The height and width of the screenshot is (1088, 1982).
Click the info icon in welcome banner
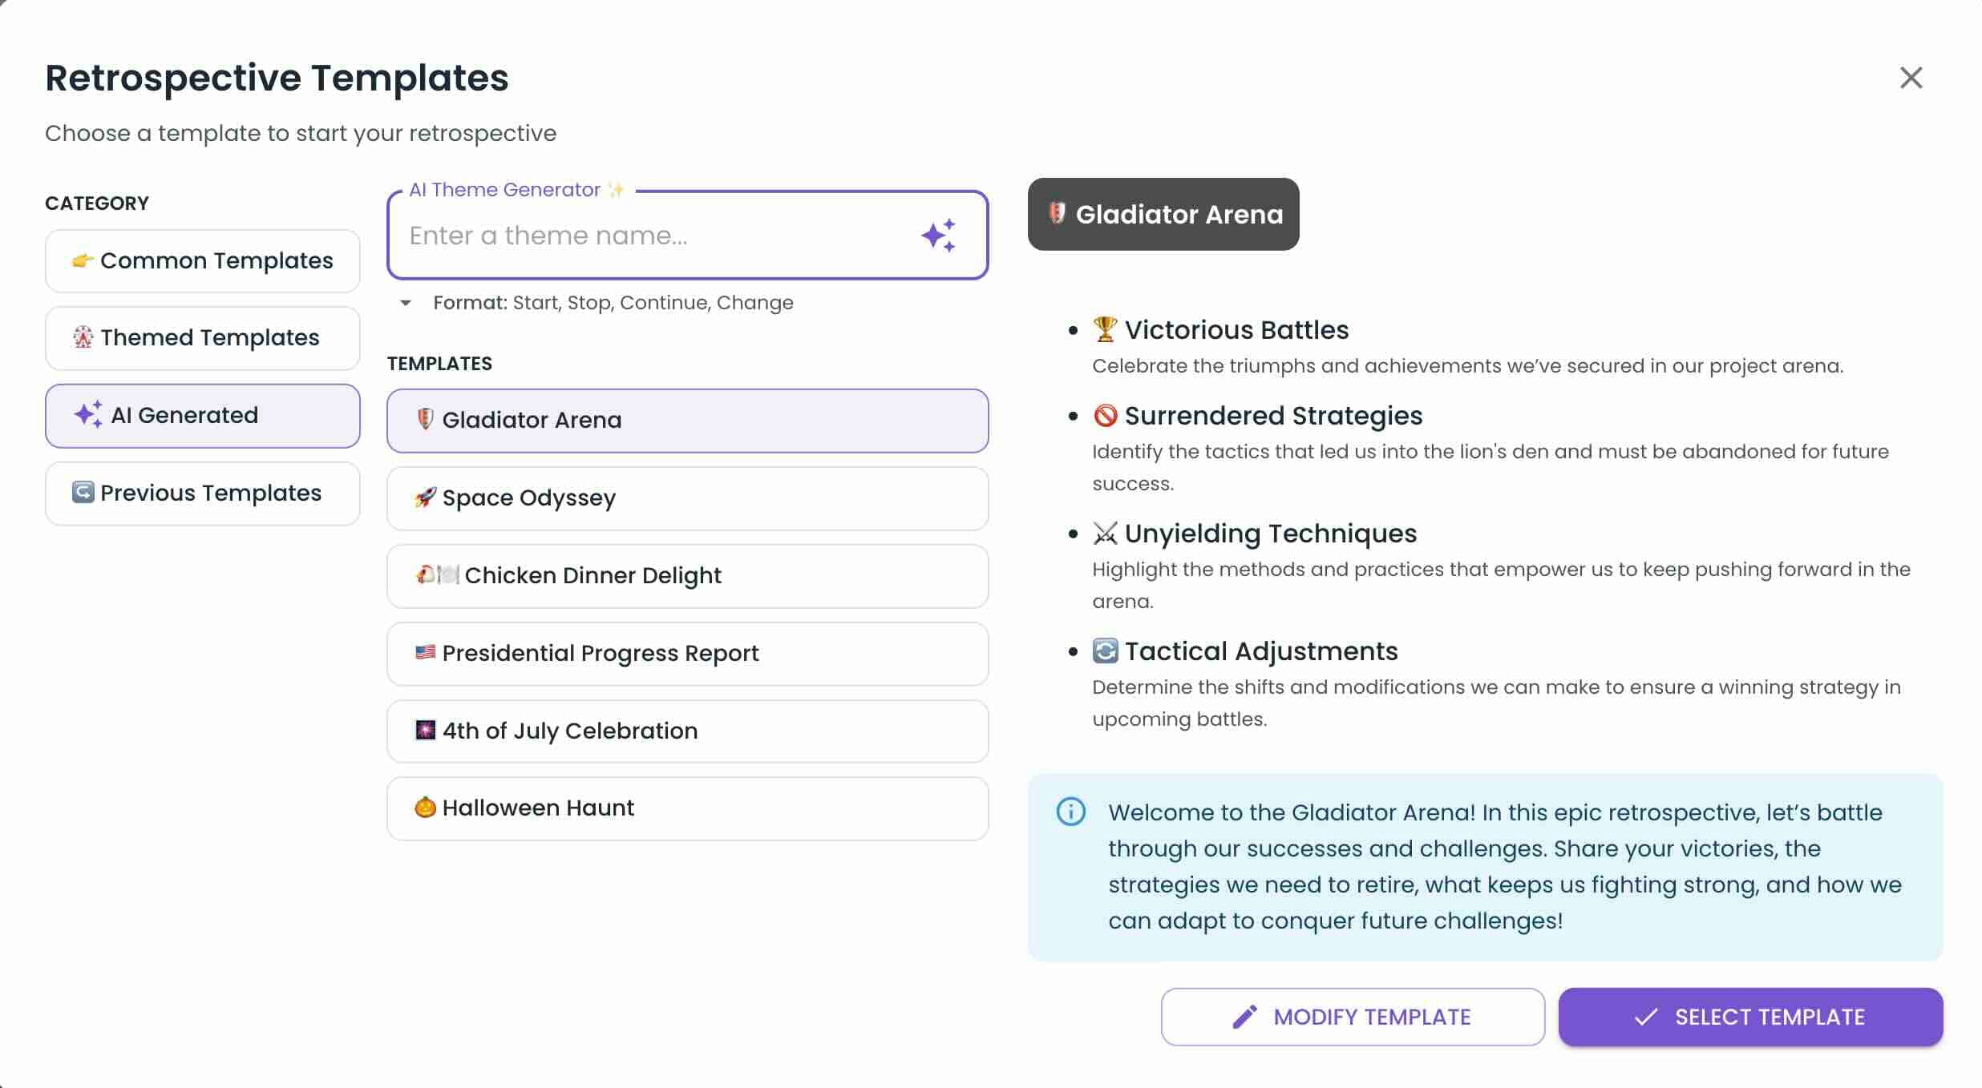pos(1070,812)
